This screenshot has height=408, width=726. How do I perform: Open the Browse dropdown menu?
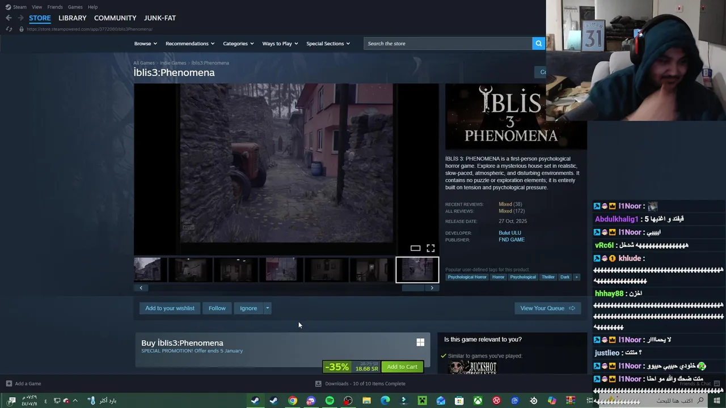pos(145,44)
